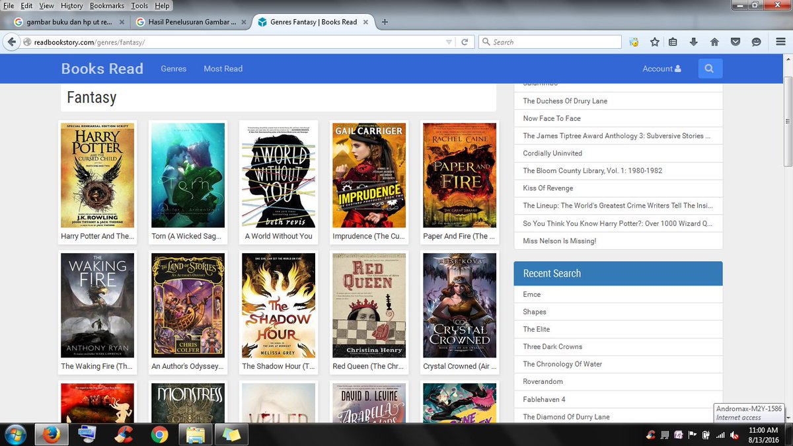
Task: Open the View menu
Action: click(46, 5)
